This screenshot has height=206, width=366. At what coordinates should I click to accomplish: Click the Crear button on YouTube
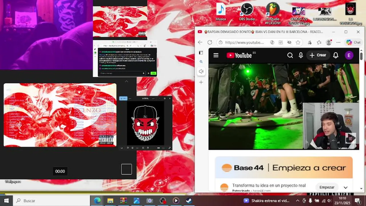coord(318,55)
